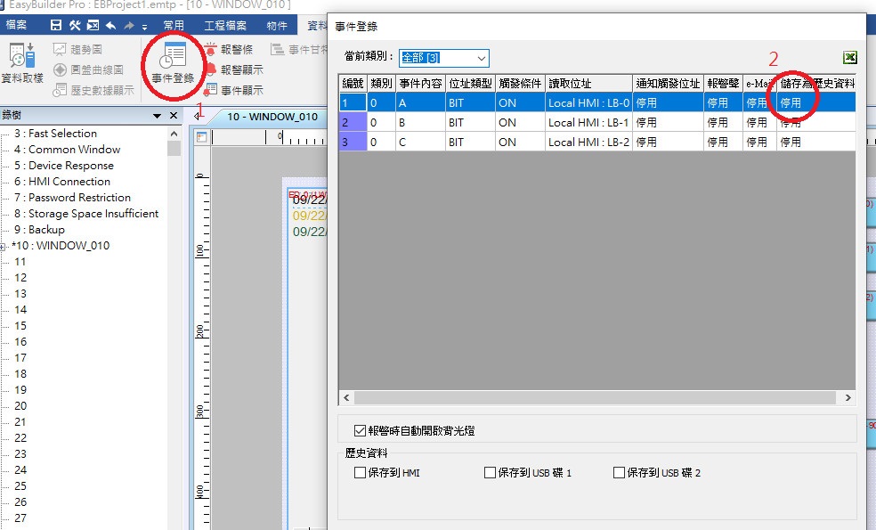Enable 保存到 HMI checkbox
This screenshot has height=530, width=876.
click(361, 473)
